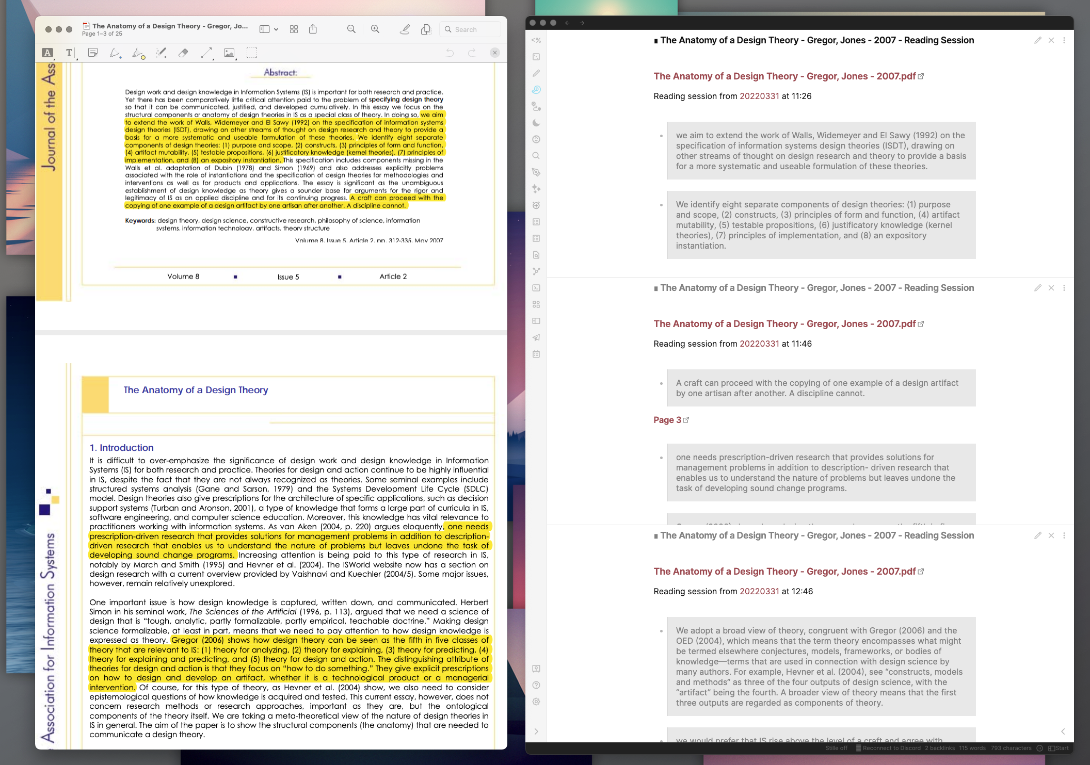The width and height of the screenshot is (1090, 765).
Task: Click the sparkles ribbon icon
Action: click(536, 189)
